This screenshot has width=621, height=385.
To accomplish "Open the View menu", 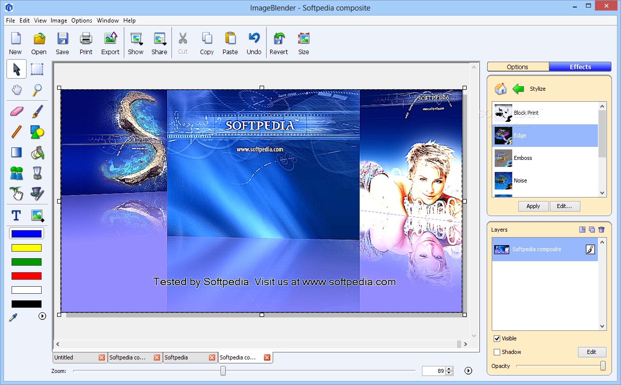I will [x=41, y=21].
